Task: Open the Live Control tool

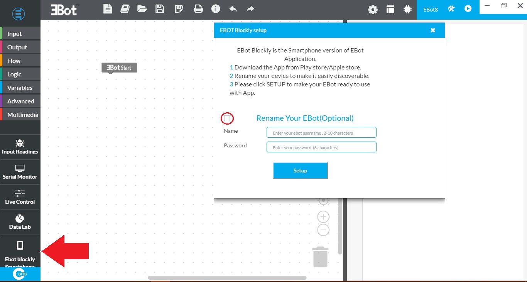Action: tap(20, 197)
